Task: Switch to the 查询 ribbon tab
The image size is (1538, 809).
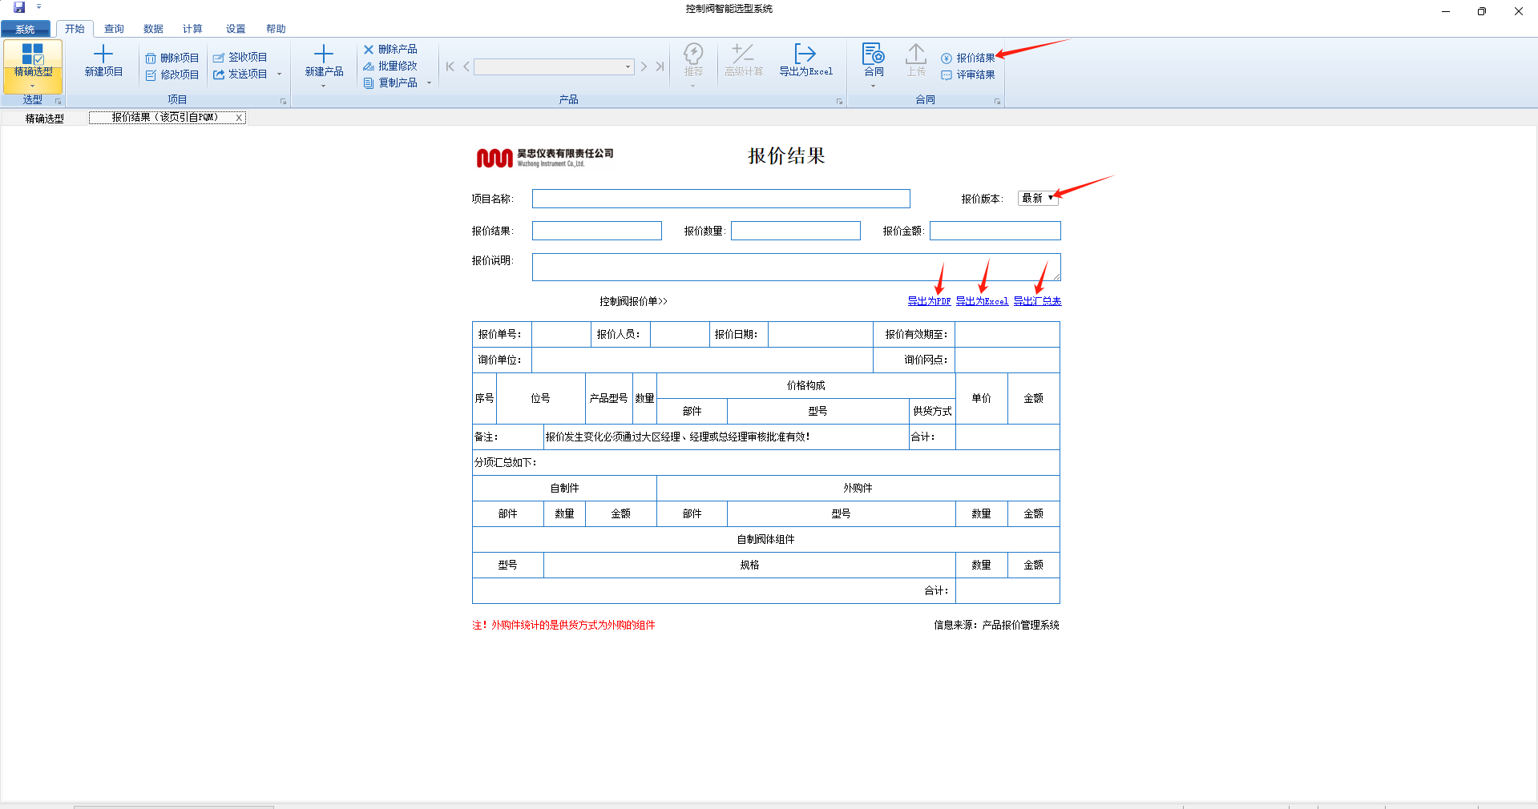Action: [x=114, y=29]
